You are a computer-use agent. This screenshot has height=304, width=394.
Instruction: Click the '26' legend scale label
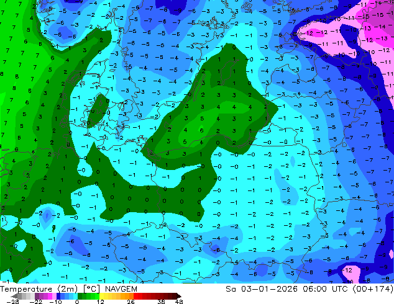(131, 302)
